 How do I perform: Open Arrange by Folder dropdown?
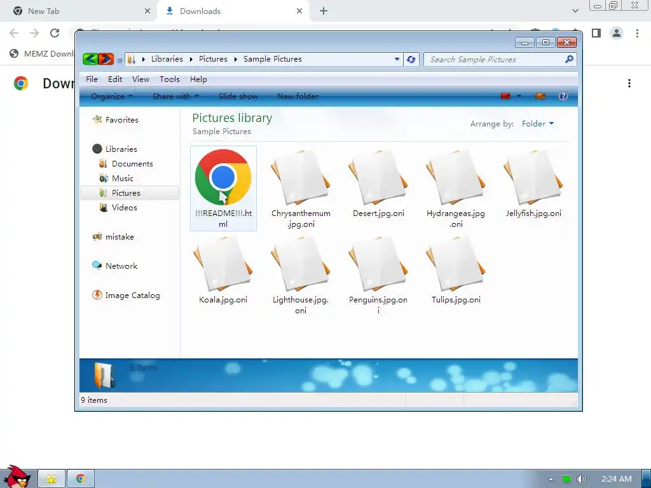point(538,124)
